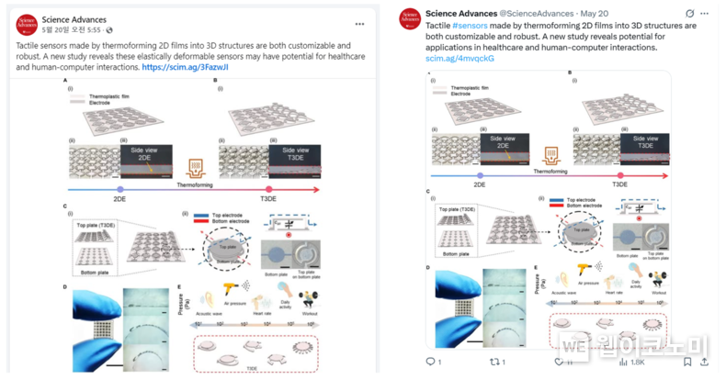
Task: Open the Facebook post's three-dot options menu
Action: click(359, 25)
